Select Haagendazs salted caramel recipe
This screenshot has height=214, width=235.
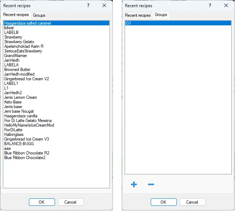[56, 23]
